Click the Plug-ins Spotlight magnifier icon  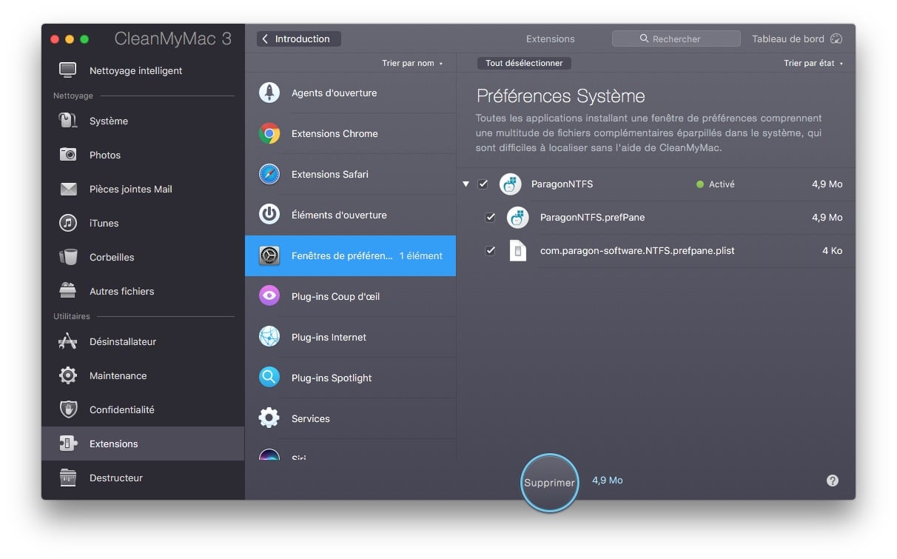269,378
